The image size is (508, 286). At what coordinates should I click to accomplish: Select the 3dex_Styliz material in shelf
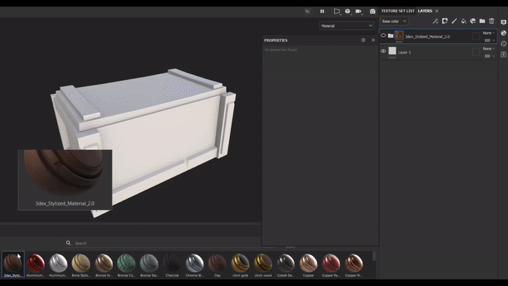(x=13, y=264)
